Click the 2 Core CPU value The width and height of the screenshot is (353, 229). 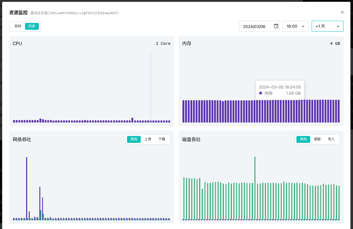click(x=163, y=43)
